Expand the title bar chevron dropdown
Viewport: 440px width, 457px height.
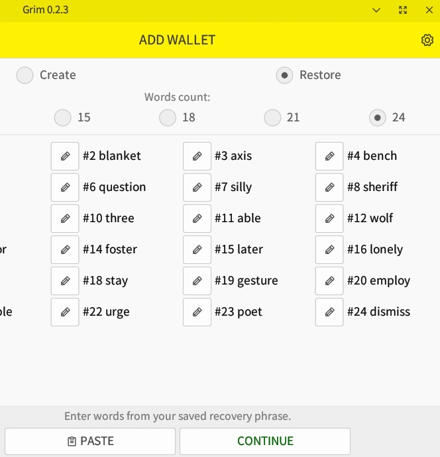pyautogui.click(x=376, y=10)
